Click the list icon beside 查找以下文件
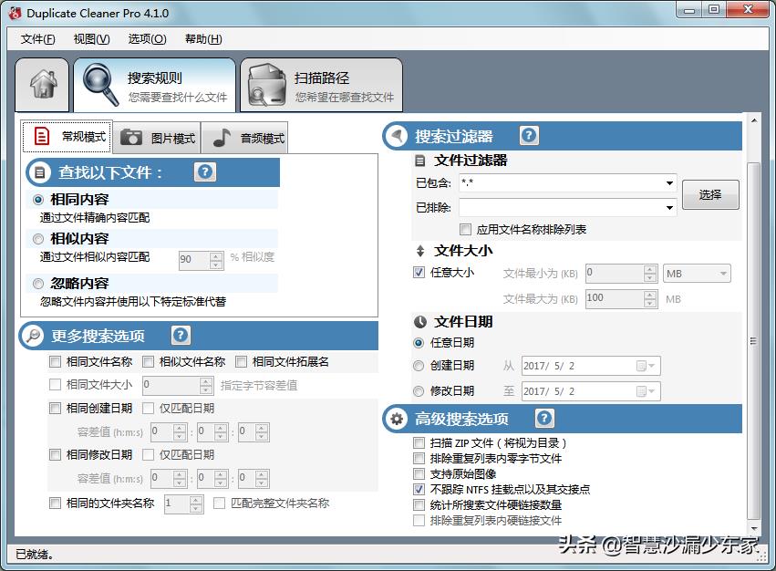This screenshot has height=571, width=776. point(39,172)
